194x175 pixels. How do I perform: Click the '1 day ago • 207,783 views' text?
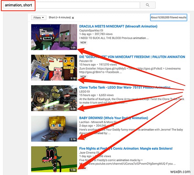click(96, 34)
